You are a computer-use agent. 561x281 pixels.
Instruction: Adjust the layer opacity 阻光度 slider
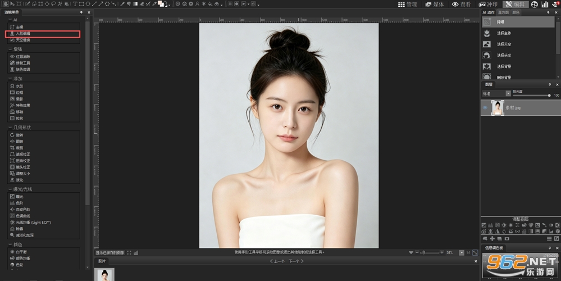click(531, 95)
